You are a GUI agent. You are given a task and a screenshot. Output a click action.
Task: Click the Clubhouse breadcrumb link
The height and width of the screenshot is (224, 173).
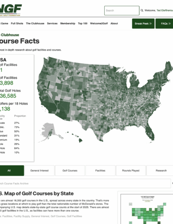[10, 35]
